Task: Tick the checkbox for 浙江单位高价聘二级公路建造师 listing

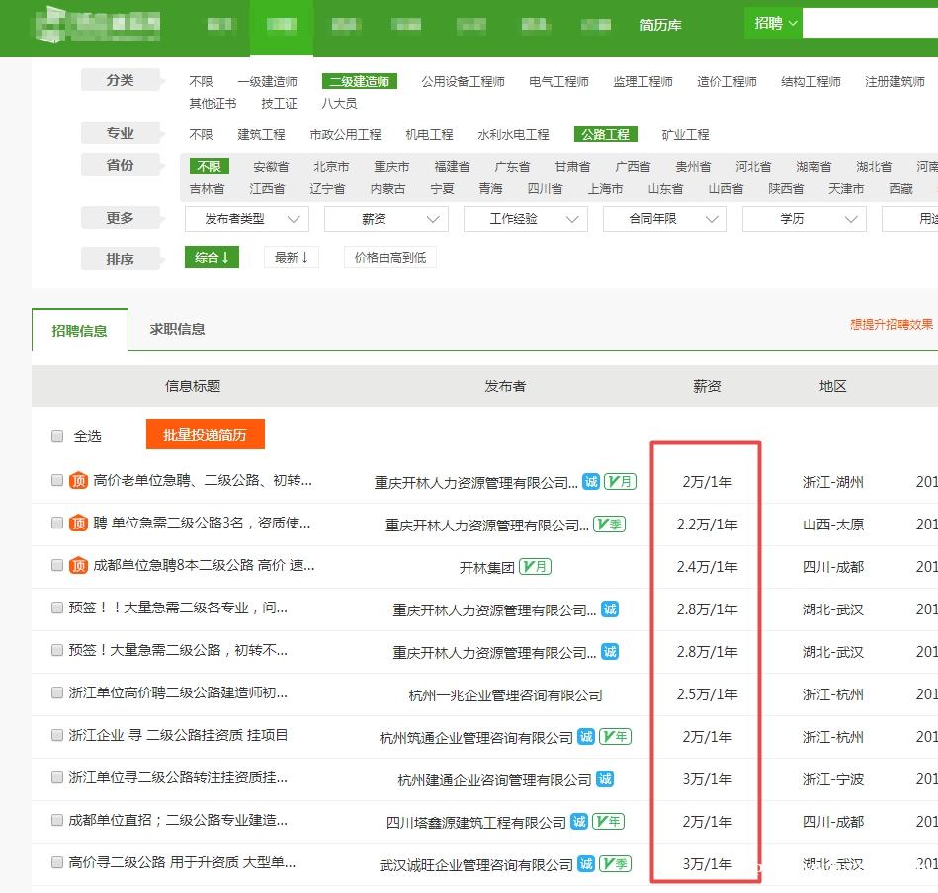Action: point(57,692)
